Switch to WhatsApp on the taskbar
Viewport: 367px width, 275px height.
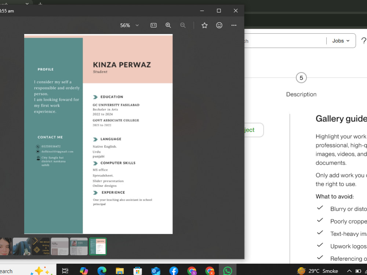228,271
